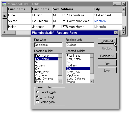Image resolution: width=129 pixels, height=113 pixels.
Task: Click the Replace All button
Action: pyautogui.click(x=107, y=56)
